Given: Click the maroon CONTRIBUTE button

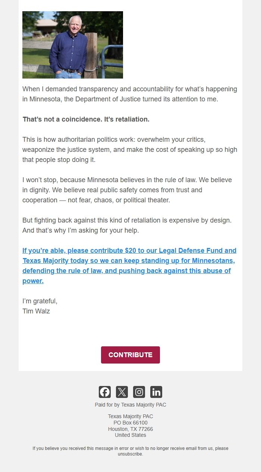Looking at the screenshot, I should point(130,355).
